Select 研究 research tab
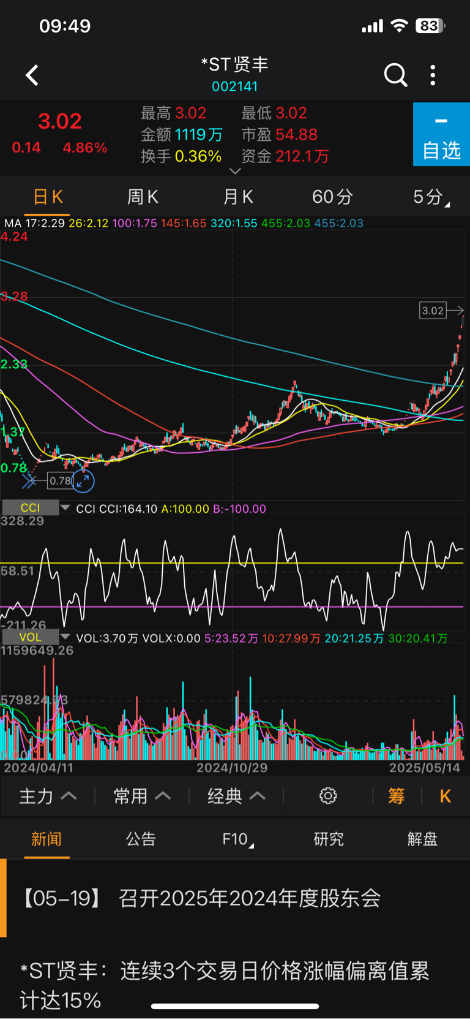The image size is (470, 1019). point(329,839)
